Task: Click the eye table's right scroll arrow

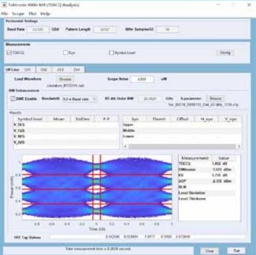Action: tap(239, 147)
